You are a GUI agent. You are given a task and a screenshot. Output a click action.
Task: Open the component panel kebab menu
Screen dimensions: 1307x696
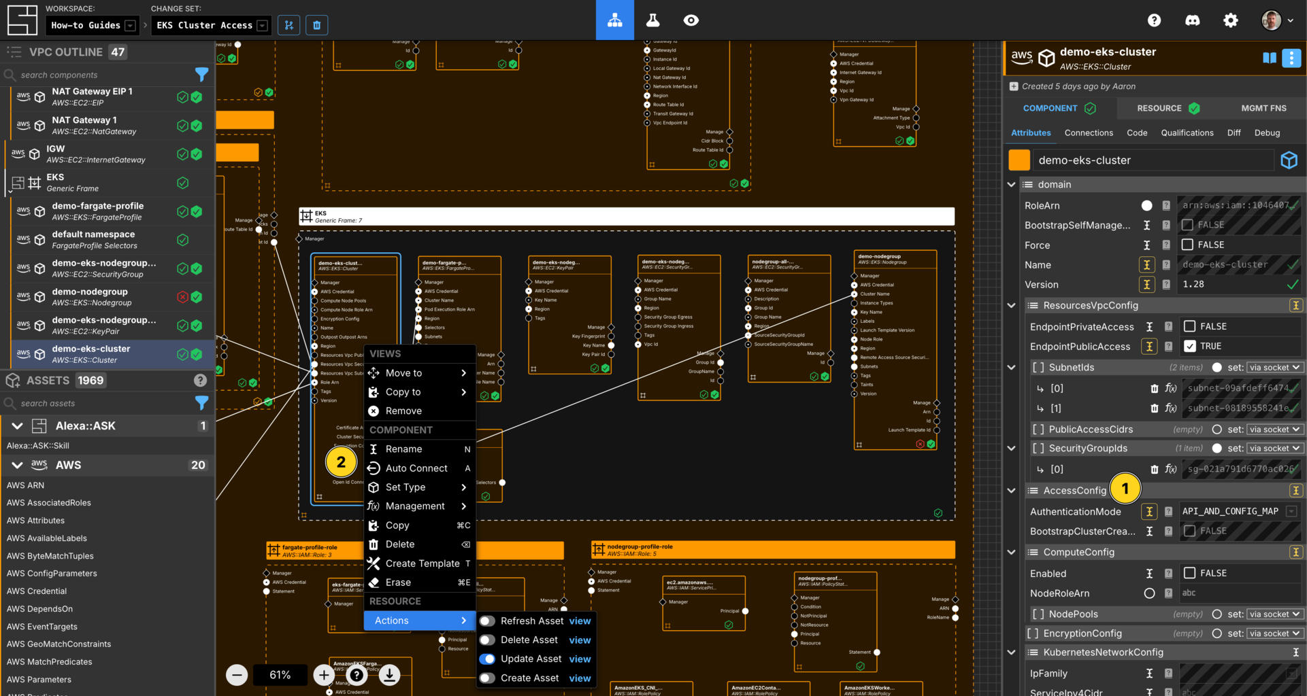(x=1291, y=58)
